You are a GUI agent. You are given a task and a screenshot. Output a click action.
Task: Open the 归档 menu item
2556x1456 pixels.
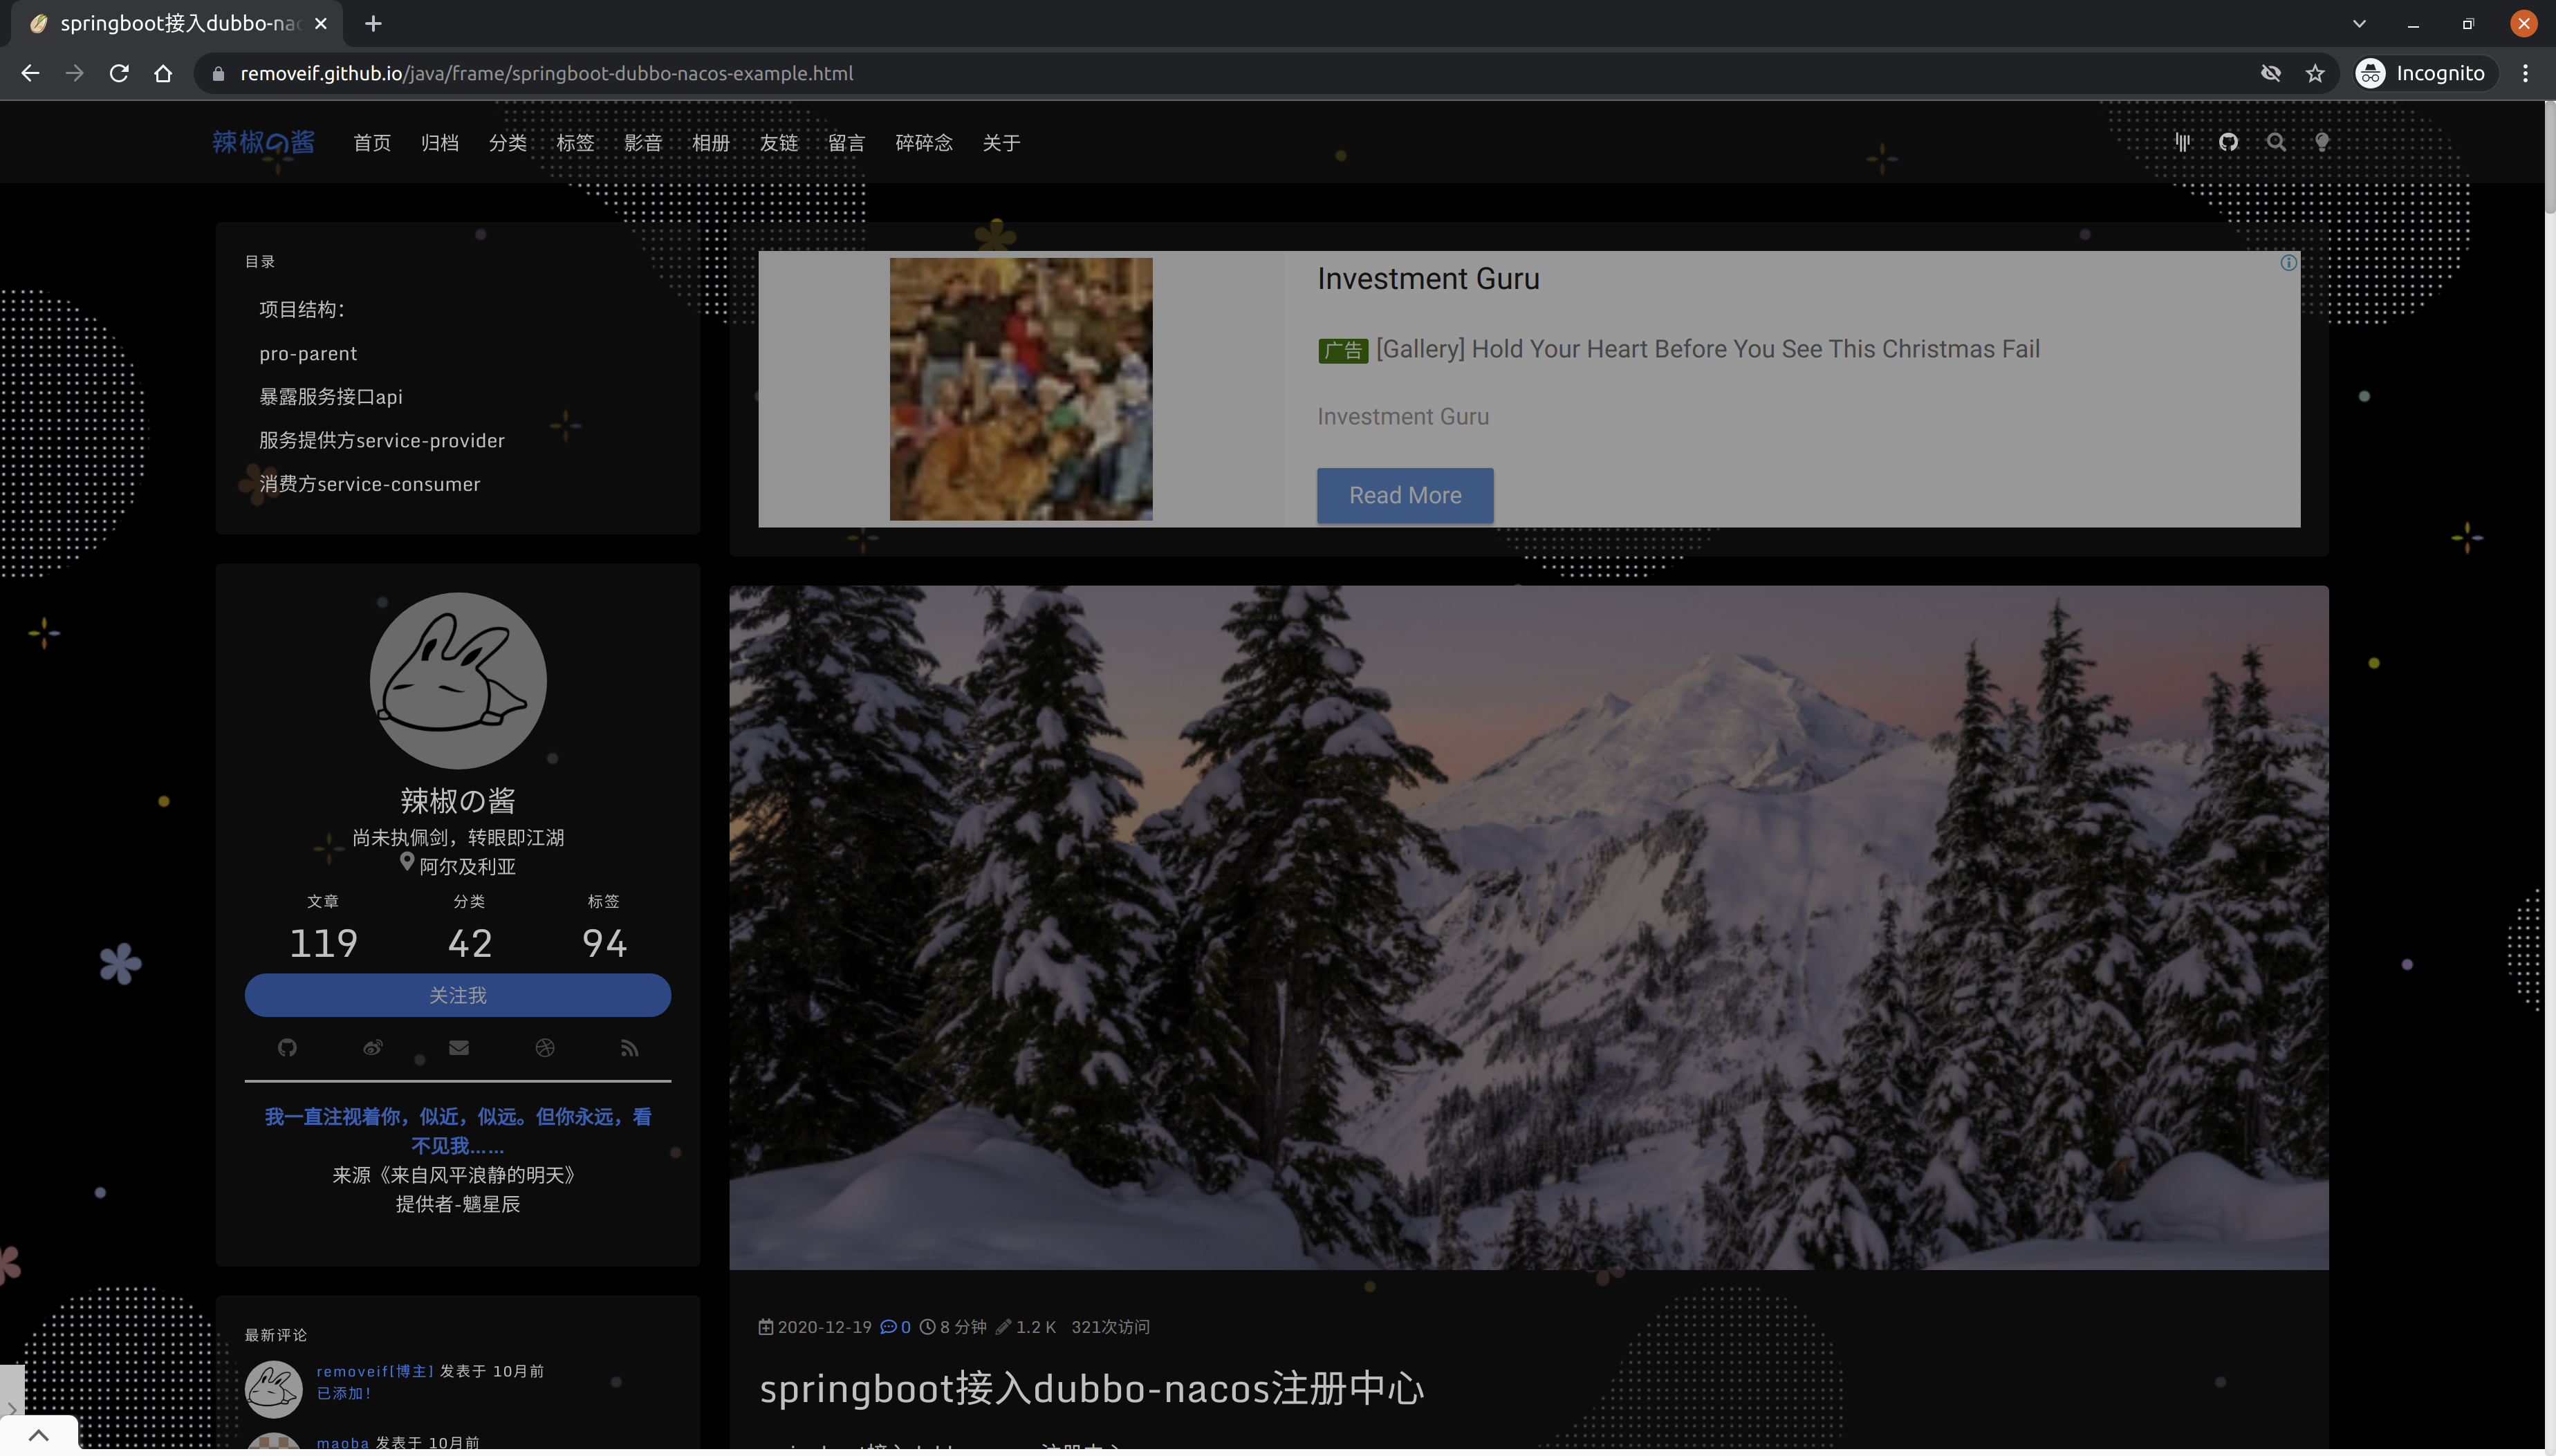439,143
